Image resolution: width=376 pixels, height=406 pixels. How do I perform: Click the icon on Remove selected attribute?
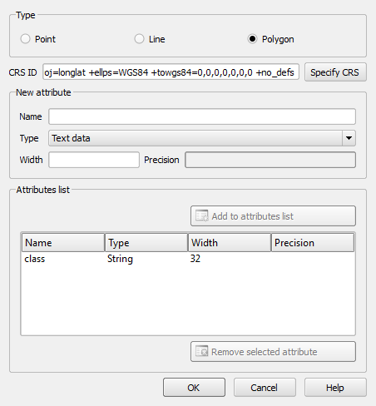tap(201, 351)
